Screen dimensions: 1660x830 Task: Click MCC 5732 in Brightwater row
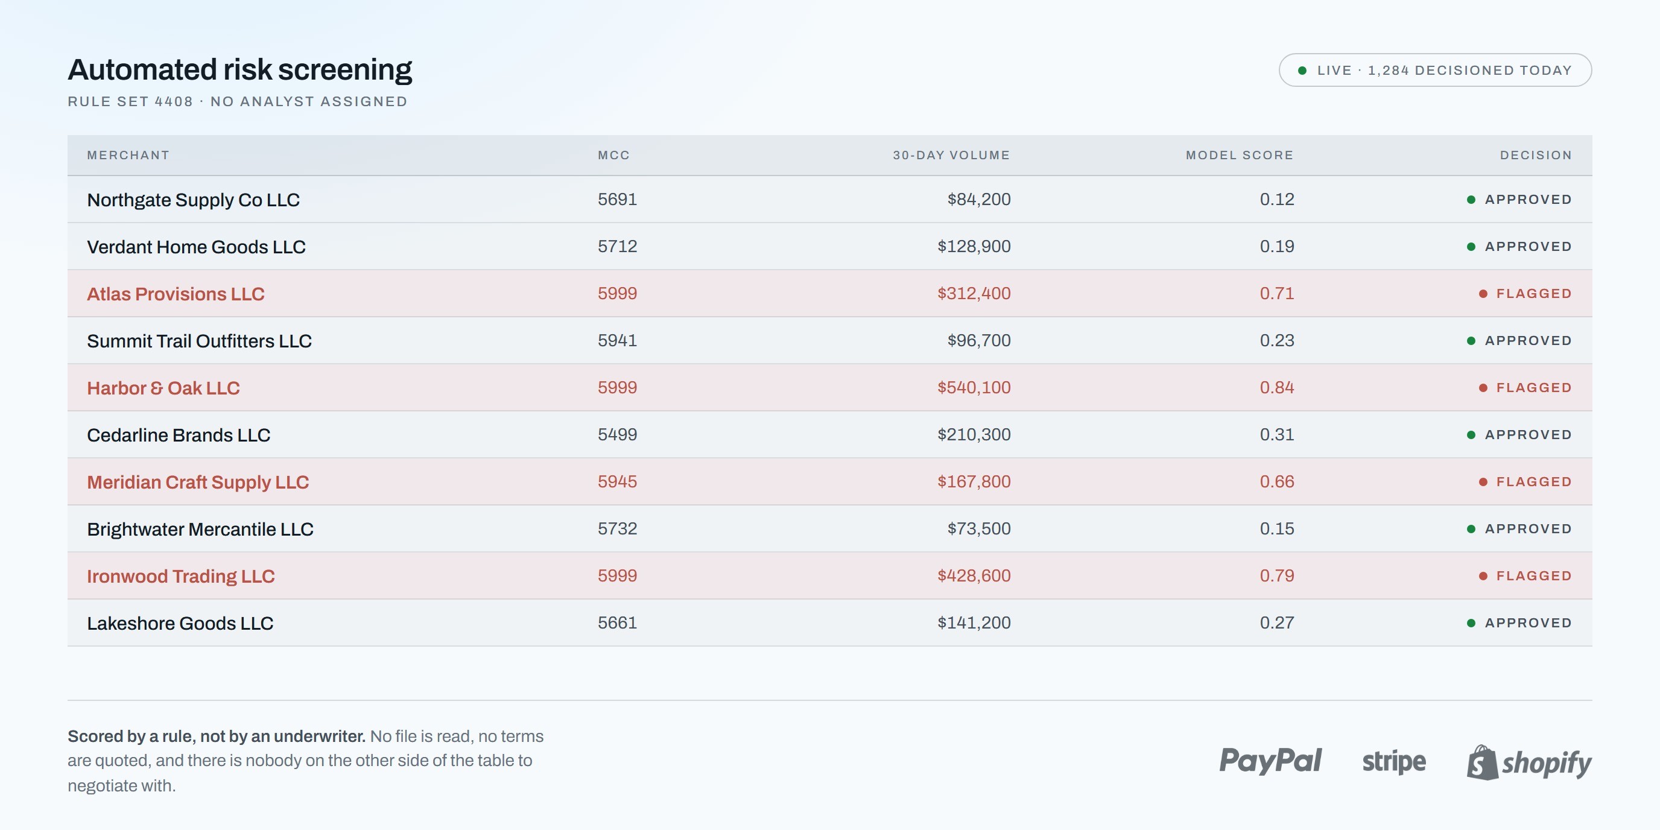pos(617,529)
